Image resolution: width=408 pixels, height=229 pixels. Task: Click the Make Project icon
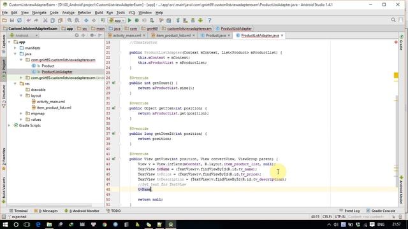(x=103, y=20)
